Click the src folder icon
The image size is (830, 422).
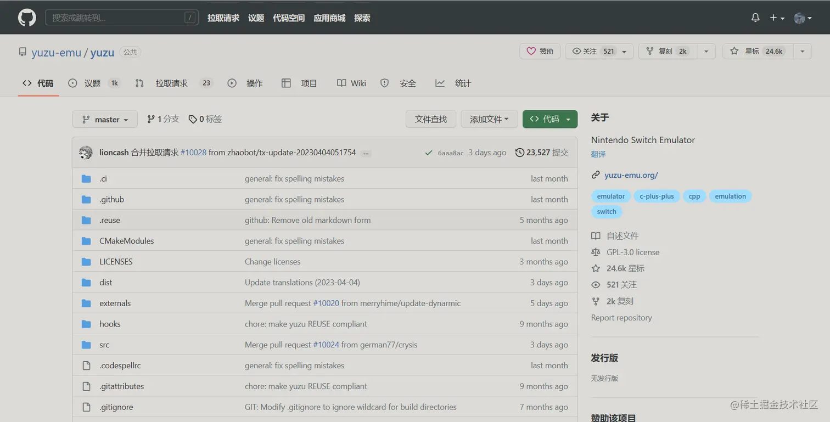[86, 345]
